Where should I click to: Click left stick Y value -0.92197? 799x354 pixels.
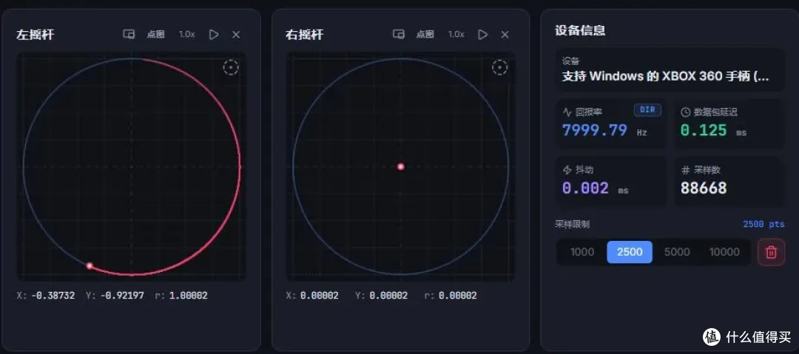tap(122, 296)
